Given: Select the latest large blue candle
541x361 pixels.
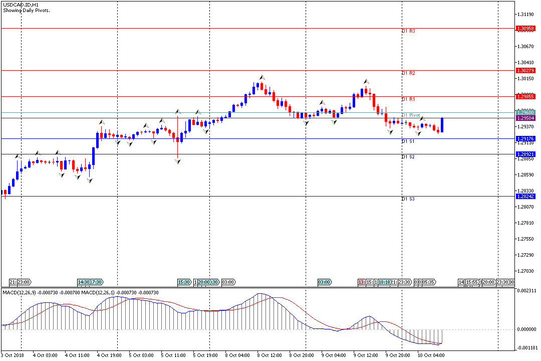Looking at the screenshot, I should [x=442, y=125].
